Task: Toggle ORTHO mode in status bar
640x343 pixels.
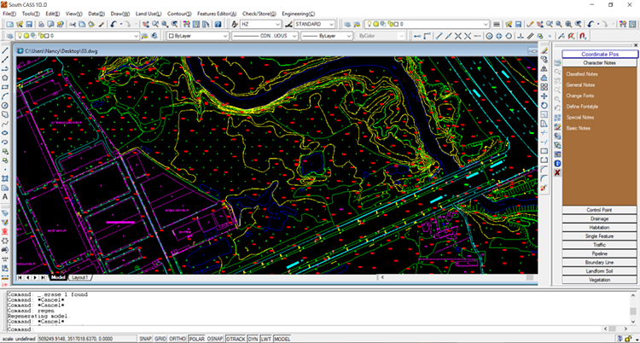Action: pos(177,339)
